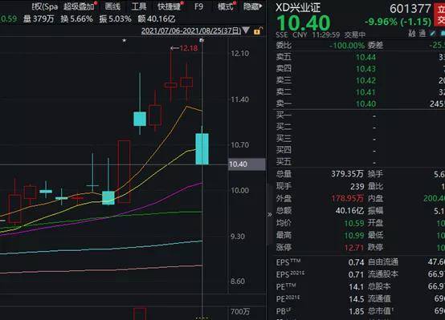Open the date range dropdown triangle
This screenshot has height=320, width=445.
coord(246,30)
